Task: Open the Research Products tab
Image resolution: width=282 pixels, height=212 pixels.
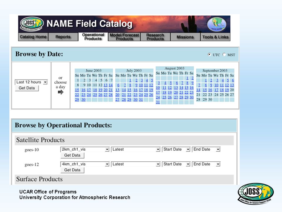Action: 155,37
